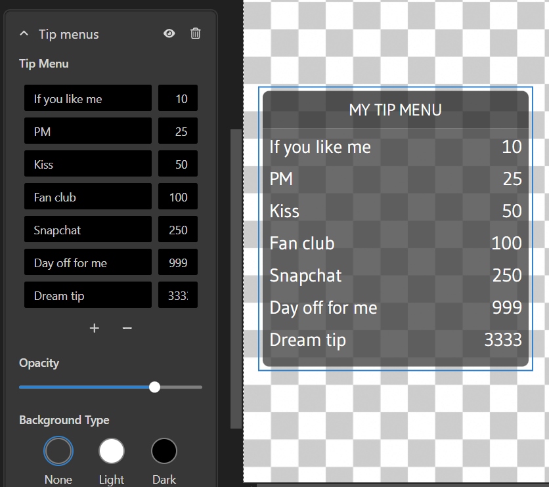Select the None background swatch

click(x=58, y=451)
